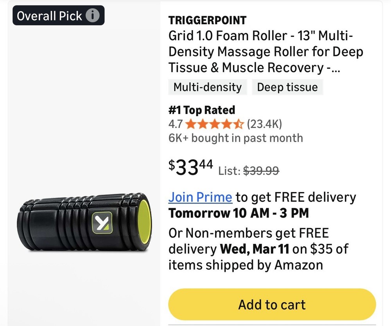The width and height of the screenshot is (391, 326).
Task: Click the strikethrough list price icon area
Action: tap(260, 170)
